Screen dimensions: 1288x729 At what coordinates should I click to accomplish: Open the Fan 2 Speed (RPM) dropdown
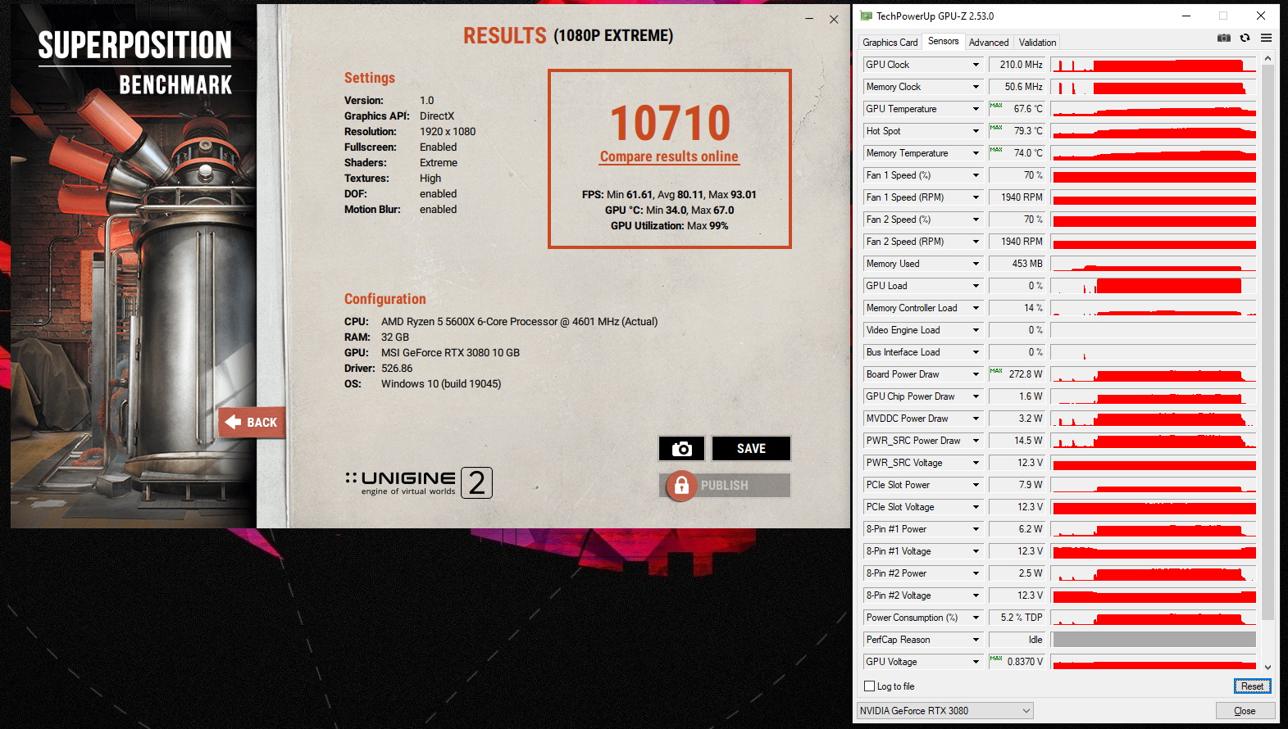pyautogui.click(x=976, y=242)
